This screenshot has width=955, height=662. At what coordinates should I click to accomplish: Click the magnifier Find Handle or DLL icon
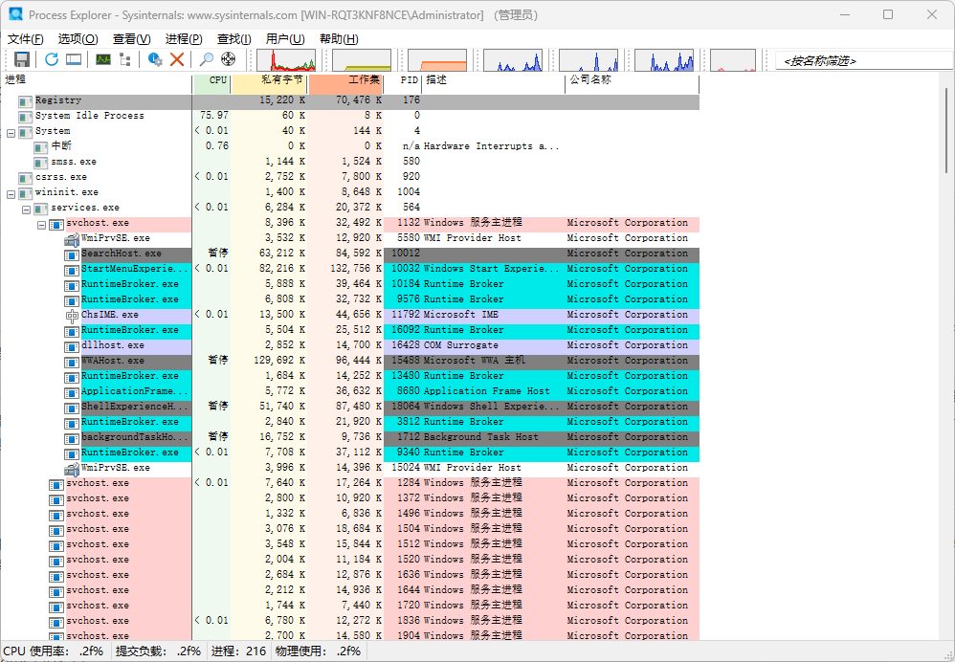pos(207,59)
